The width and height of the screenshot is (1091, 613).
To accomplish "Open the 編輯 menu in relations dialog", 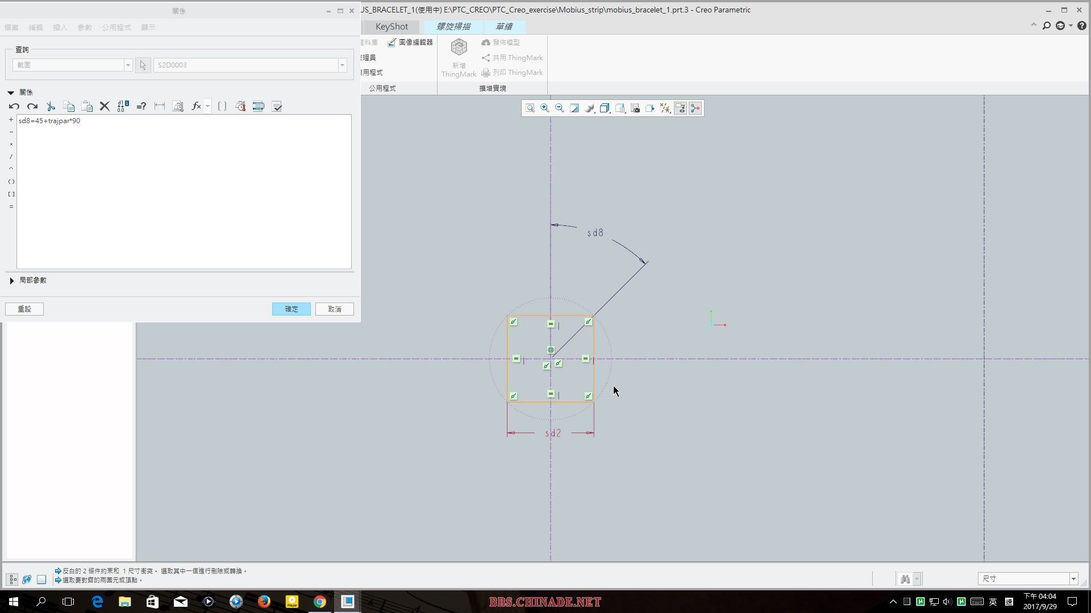I will (x=36, y=27).
